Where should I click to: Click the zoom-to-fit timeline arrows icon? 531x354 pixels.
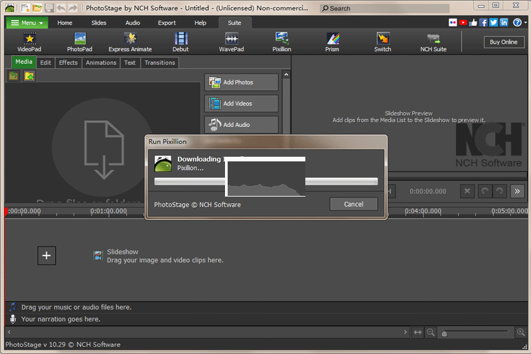click(x=417, y=332)
